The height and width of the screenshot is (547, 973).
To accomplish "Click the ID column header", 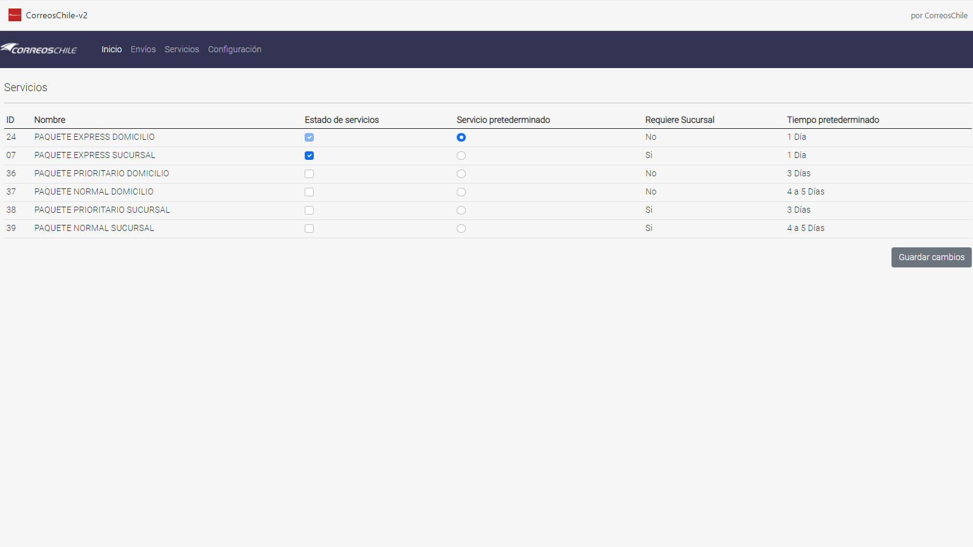I will 10,120.
